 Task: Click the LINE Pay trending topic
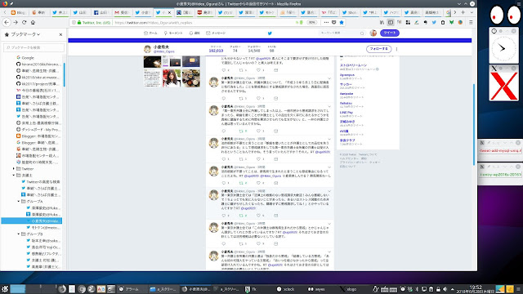tap(346, 113)
